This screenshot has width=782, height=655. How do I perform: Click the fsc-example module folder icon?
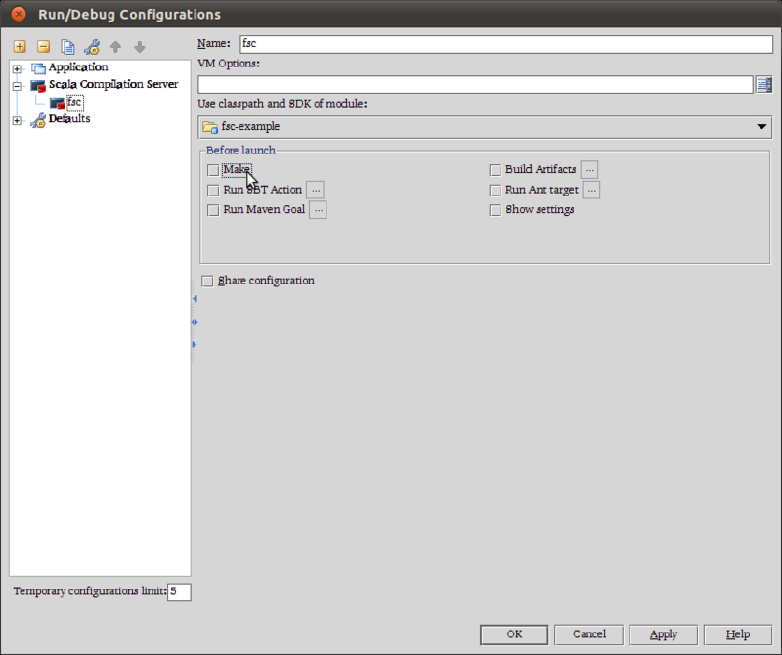(210, 127)
